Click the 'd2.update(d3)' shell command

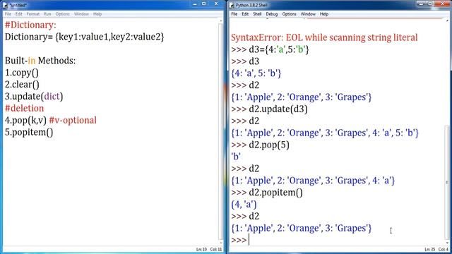pos(278,109)
